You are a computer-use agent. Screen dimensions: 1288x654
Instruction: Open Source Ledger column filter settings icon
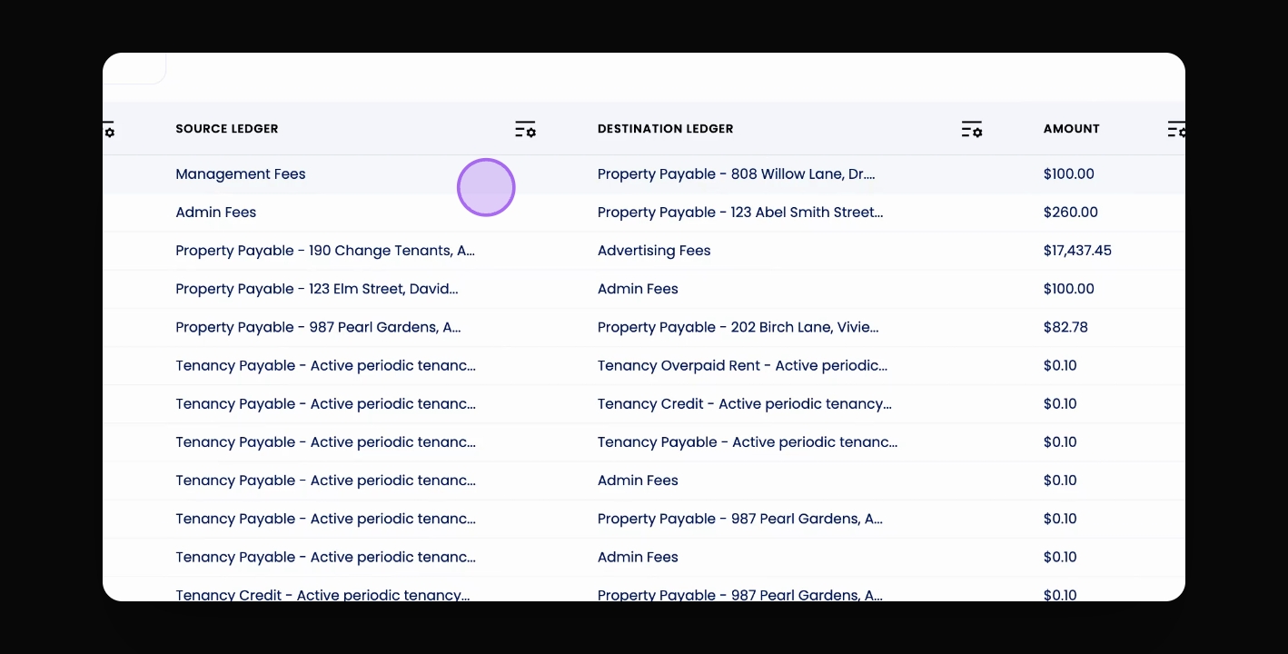(x=525, y=129)
